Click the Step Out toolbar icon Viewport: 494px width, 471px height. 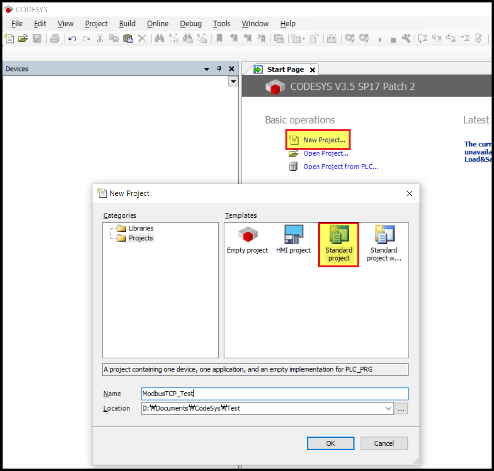click(x=451, y=38)
